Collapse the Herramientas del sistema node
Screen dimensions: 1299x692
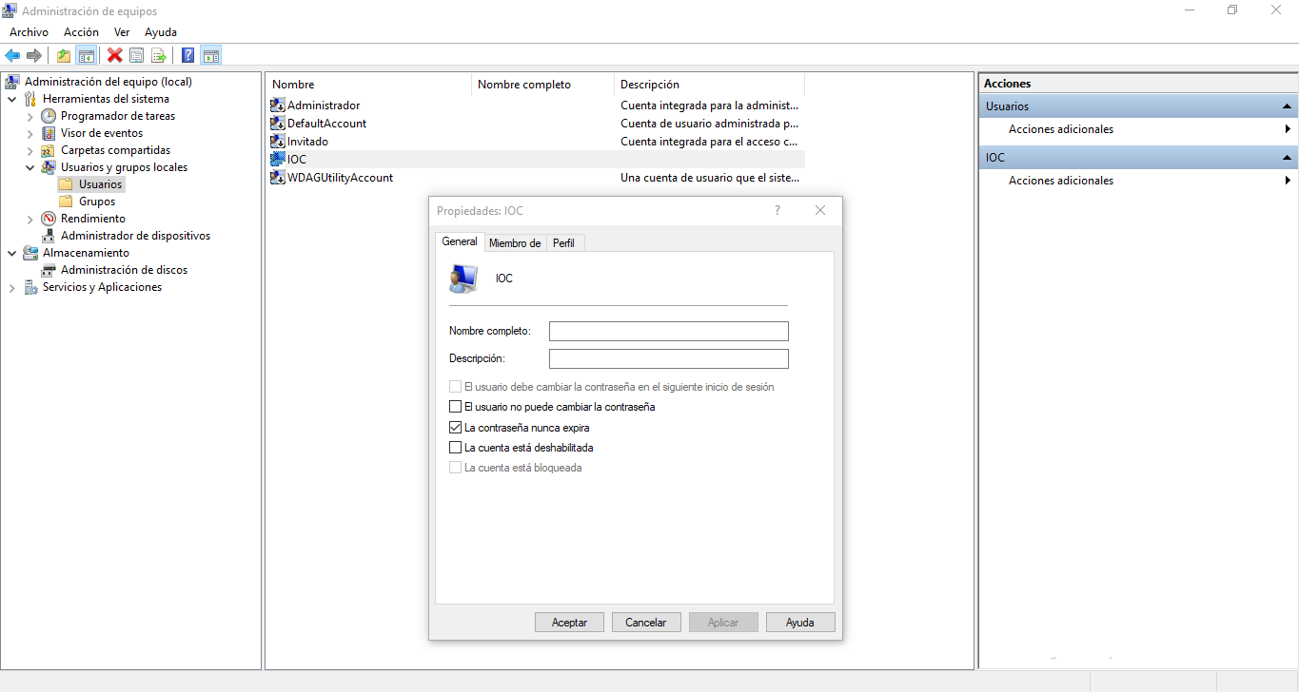click(x=12, y=99)
